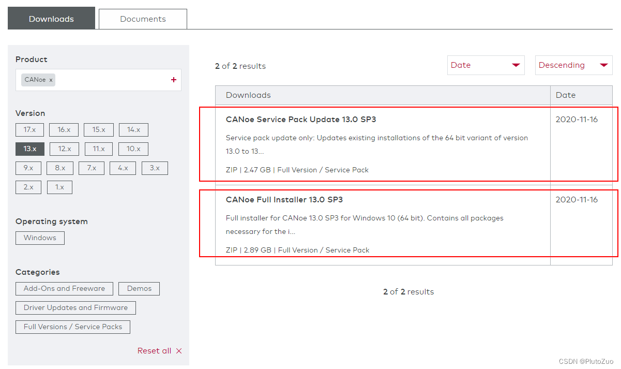Filter by Full Versions / Service Packs
The image size is (621, 369).
pyautogui.click(x=73, y=327)
